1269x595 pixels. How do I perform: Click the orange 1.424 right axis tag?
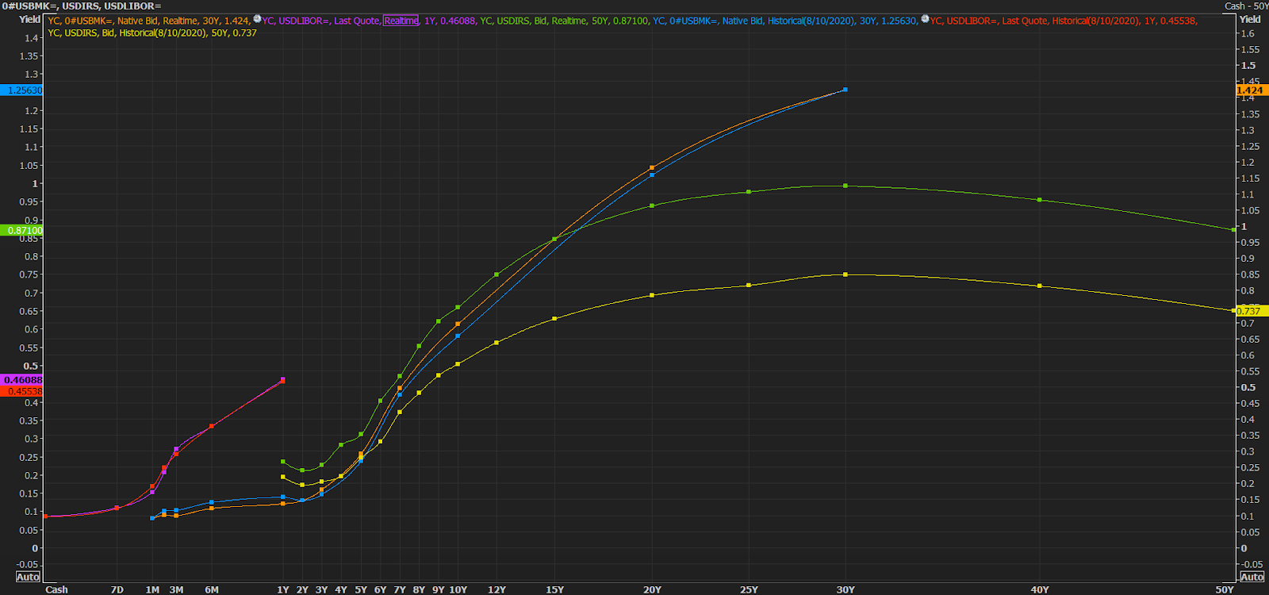tap(1249, 90)
